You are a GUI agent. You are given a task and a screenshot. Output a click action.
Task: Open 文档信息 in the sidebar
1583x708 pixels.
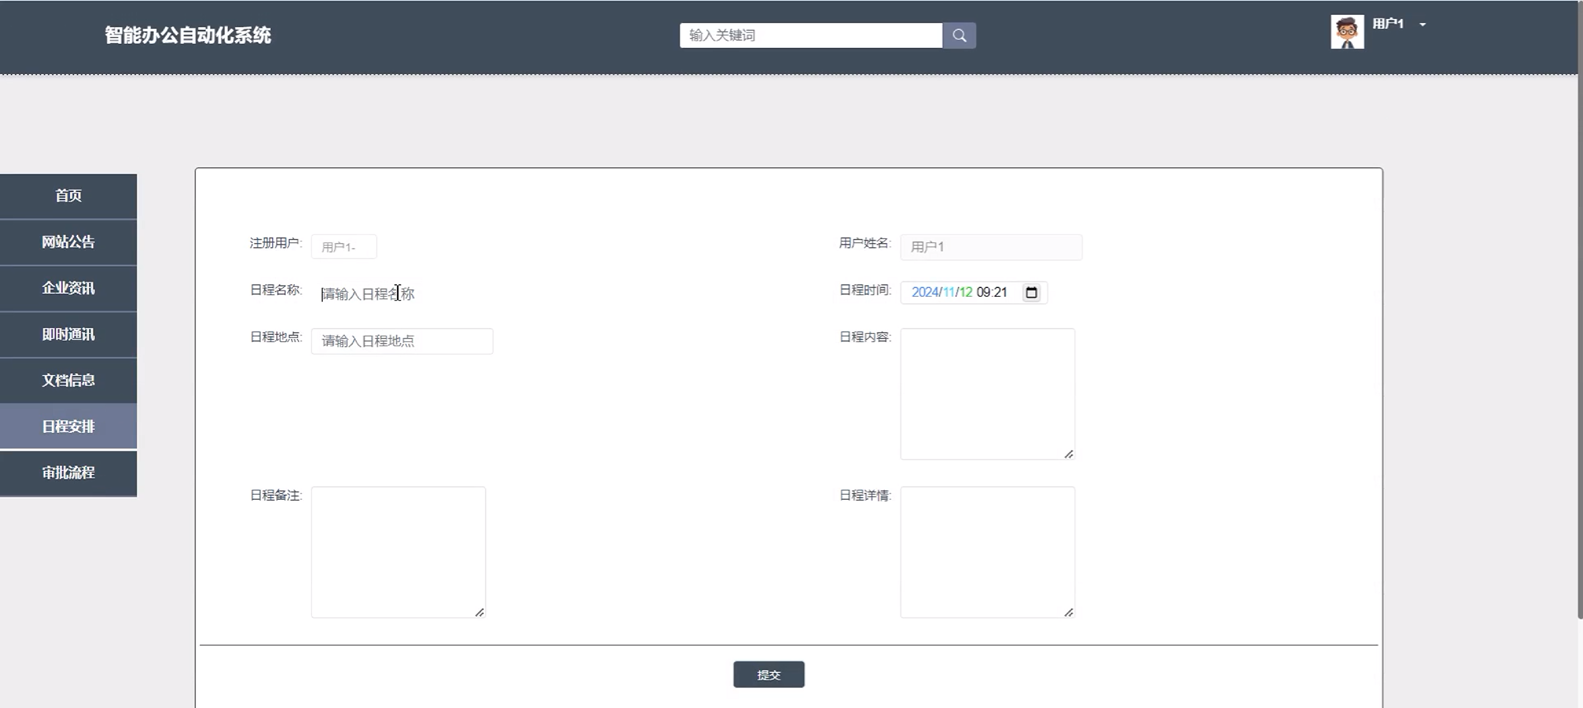coord(68,380)
